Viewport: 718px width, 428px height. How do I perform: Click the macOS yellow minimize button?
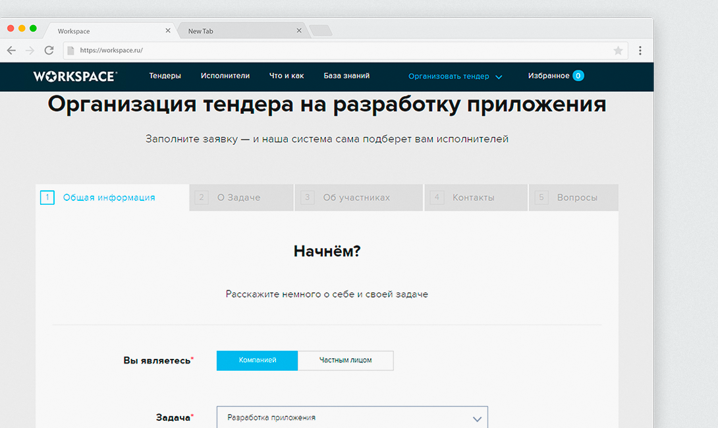pyautogui.click(x=22, y=28)
